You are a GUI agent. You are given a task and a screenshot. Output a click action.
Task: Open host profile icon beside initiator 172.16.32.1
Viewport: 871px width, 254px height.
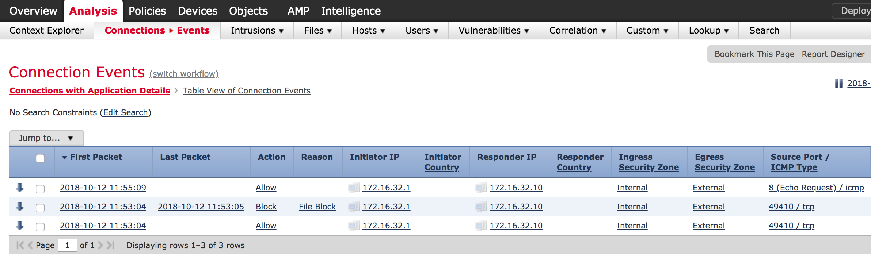coord(353,188)
